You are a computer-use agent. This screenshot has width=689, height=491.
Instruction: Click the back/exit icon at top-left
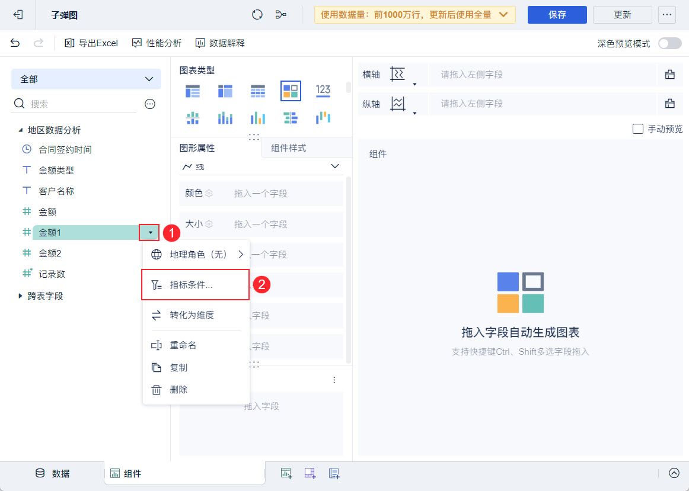pyautogui.click(x=18, y=15)
